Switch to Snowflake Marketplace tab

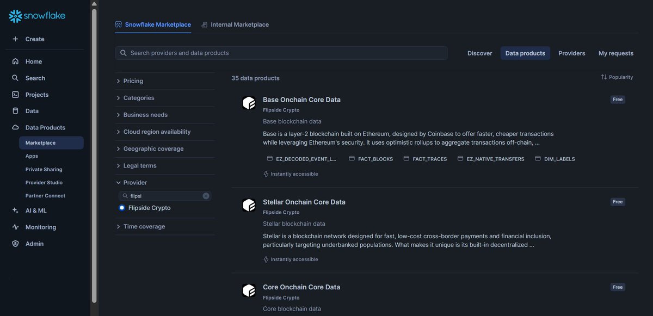[x=153, y=24]
